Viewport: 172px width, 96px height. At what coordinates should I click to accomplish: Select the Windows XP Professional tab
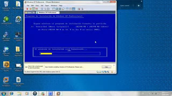click(x=47, y=13)
